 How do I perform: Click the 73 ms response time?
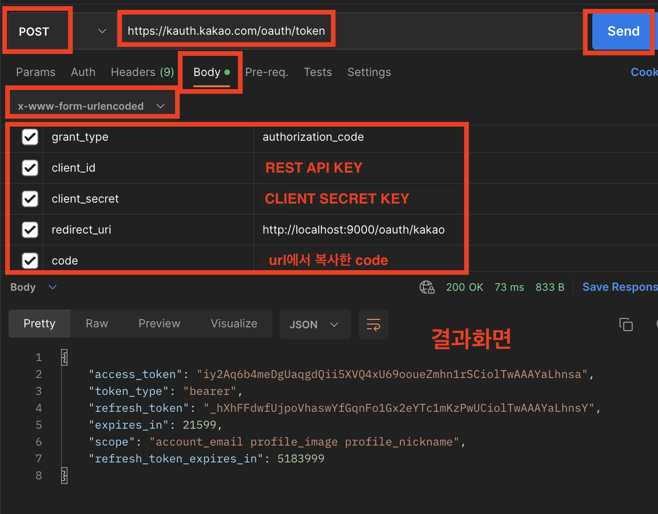pyautogui.click(x=509, y=287)
